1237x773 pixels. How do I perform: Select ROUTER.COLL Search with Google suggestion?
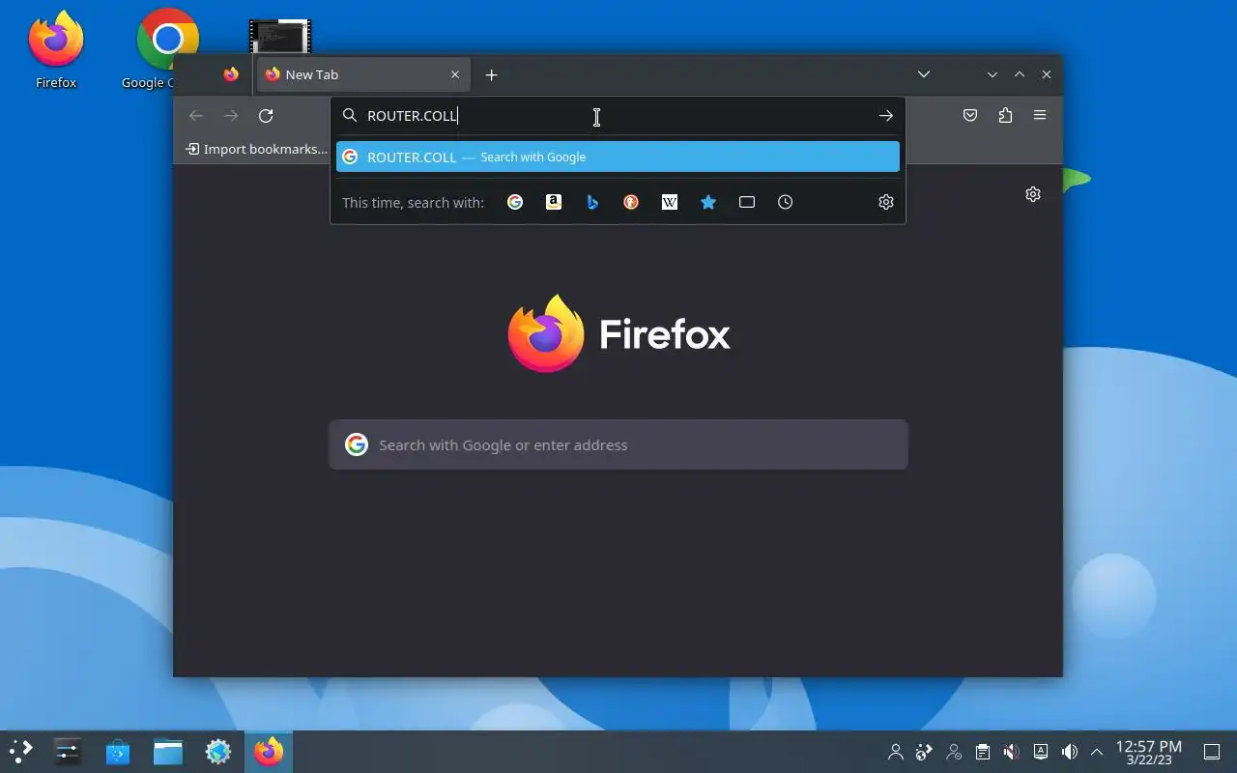click(618, 157)
